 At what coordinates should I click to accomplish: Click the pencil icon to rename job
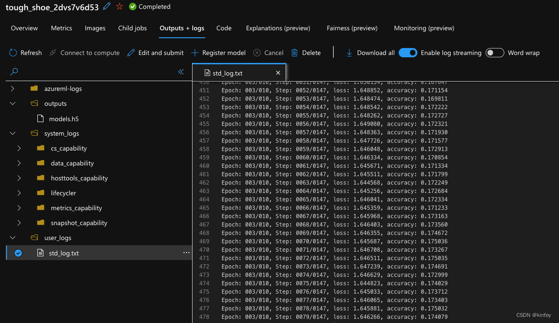pyautogui.click(x=107, y=7)
